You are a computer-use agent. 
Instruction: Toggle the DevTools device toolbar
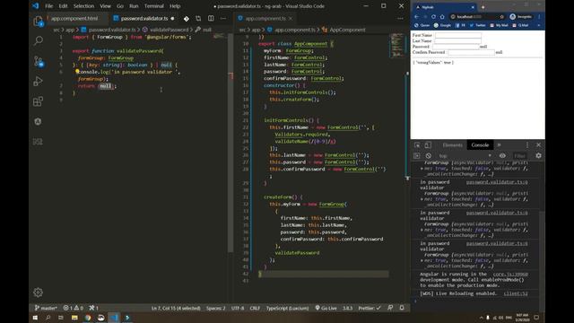pos(428,145)
